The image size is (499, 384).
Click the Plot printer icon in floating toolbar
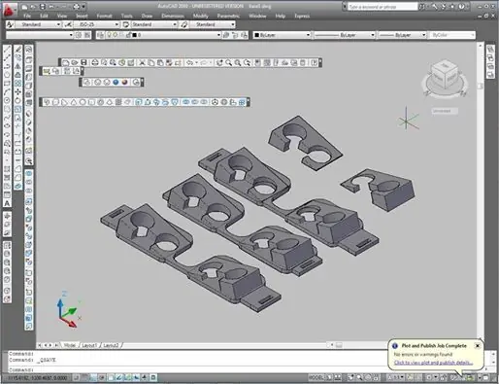95,62
